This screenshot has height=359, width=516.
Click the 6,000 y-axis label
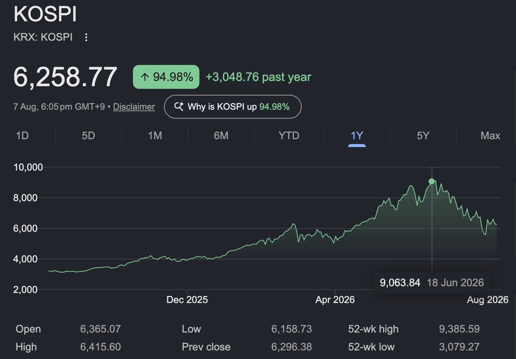pos(25,228)
